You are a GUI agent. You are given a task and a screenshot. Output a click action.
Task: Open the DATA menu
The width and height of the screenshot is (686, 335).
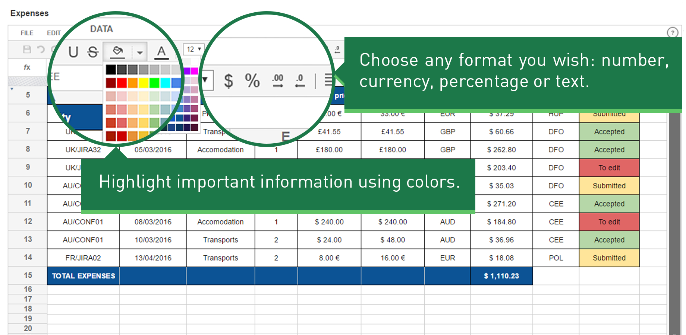point(101,29)
